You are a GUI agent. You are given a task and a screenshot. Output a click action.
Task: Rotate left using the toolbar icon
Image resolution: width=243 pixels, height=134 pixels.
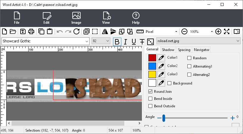122,31
